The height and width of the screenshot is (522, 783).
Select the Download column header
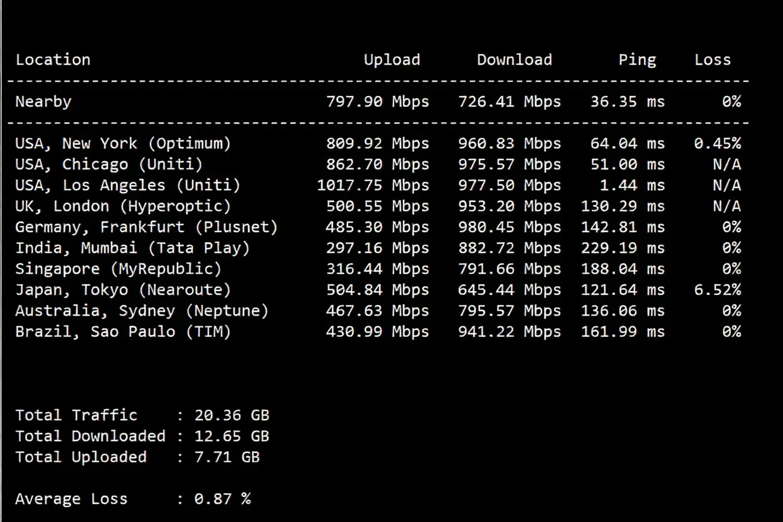pos(514,60)
